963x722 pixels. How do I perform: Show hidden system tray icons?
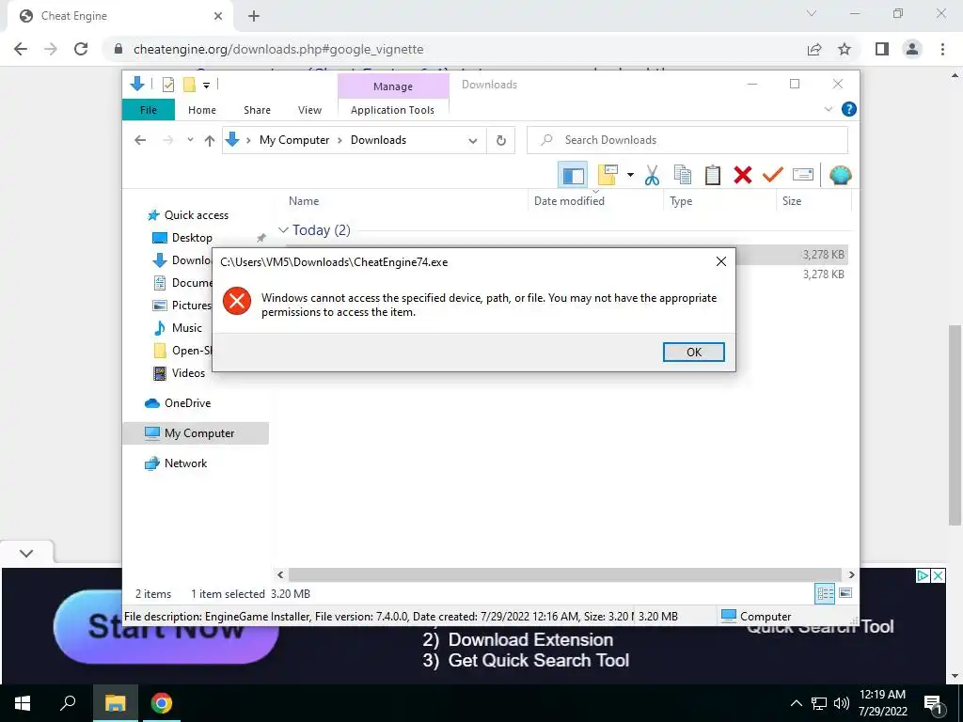[x=796, y=703]
